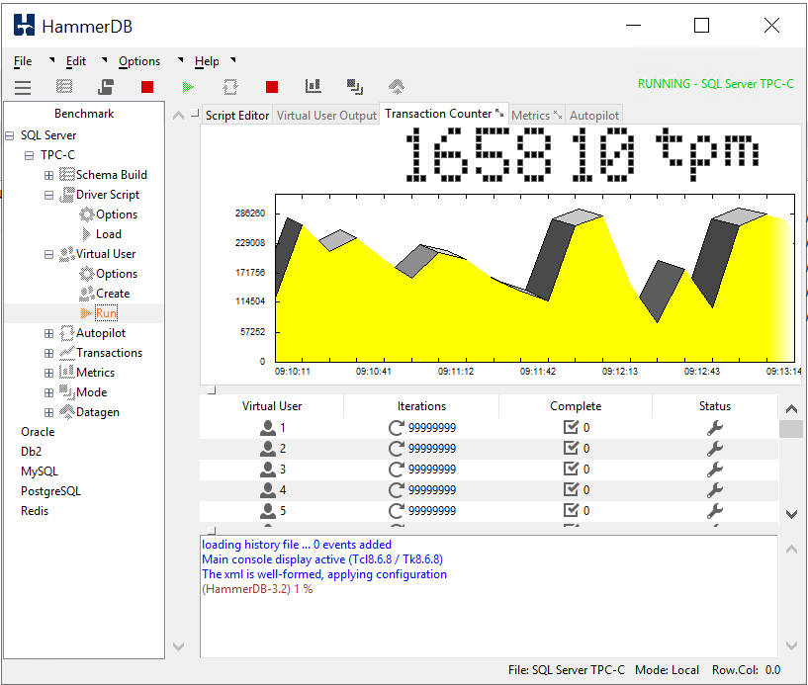Click the Datagen toolbar icon
Screen dimensions: 808x685
396,87
